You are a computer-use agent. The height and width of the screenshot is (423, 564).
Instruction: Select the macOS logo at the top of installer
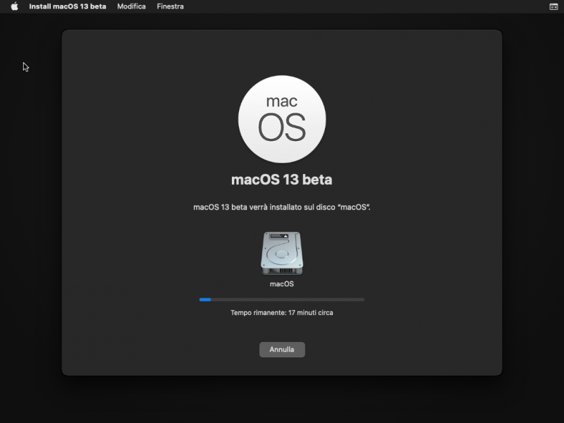coord(282,120)
